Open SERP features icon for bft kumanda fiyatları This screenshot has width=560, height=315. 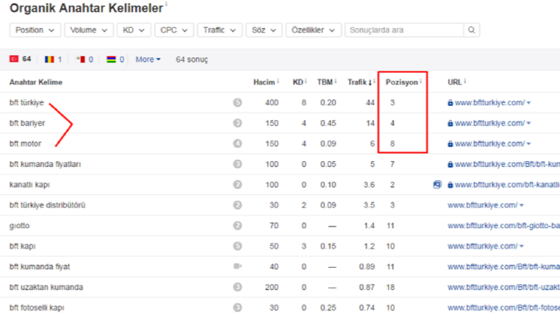click(x=237, y=164)
